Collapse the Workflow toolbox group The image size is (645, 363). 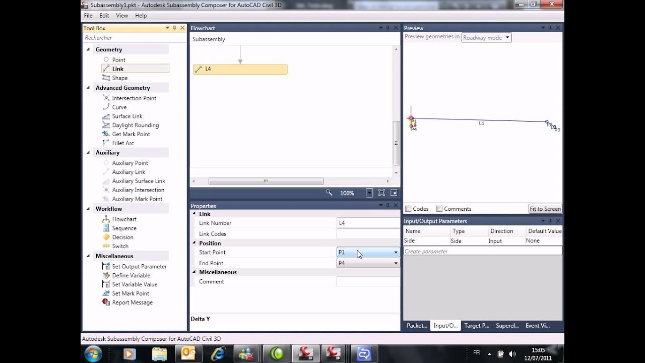[x=88, y=209]
